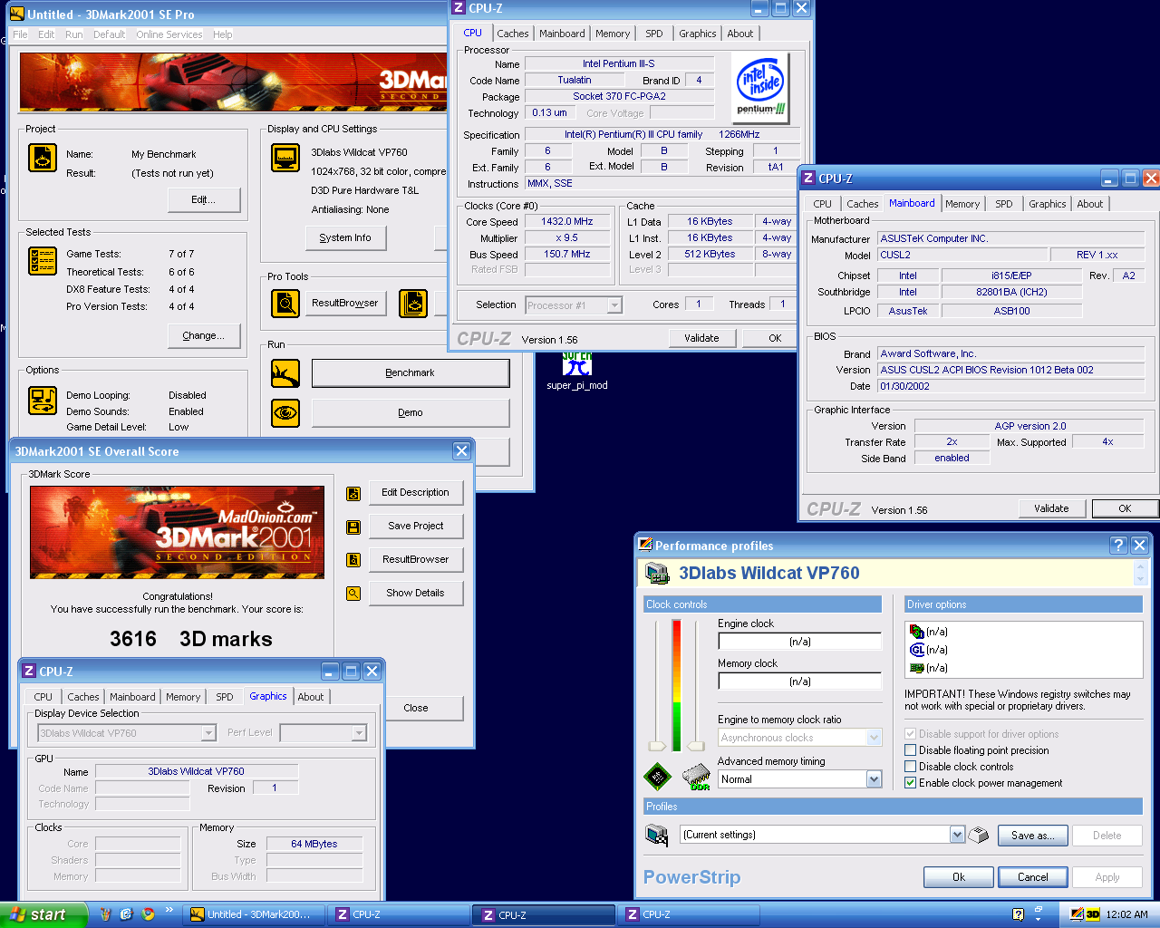Screen dimensions: 1160x928
Task: Open Internet Explorer from quick launch
Action: [126, 914]
